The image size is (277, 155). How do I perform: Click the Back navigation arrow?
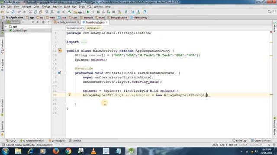click(x=58, y=12)
